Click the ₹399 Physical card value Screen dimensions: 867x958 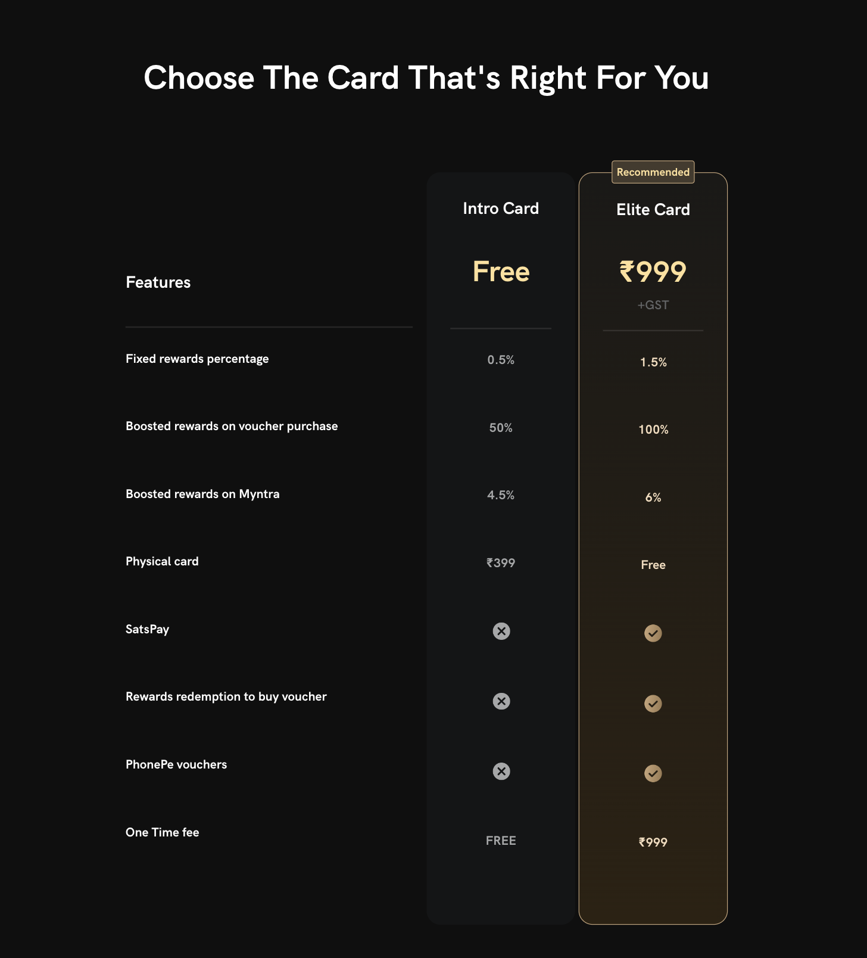point(501,563)
